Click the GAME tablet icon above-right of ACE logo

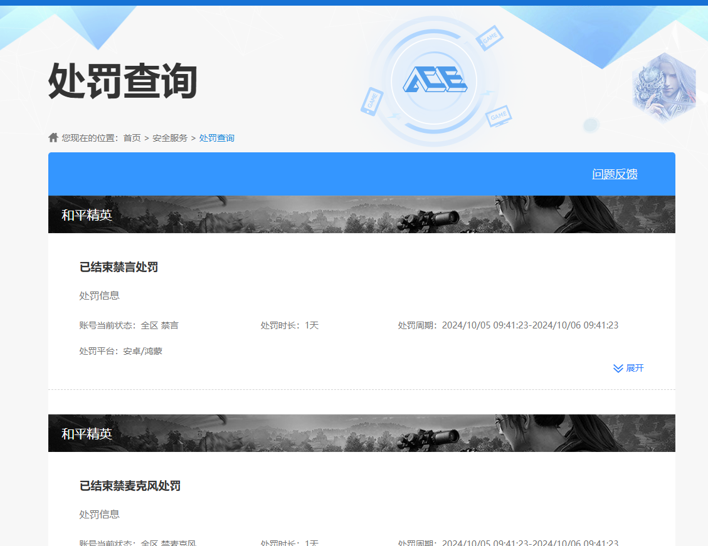pos(490,37)
